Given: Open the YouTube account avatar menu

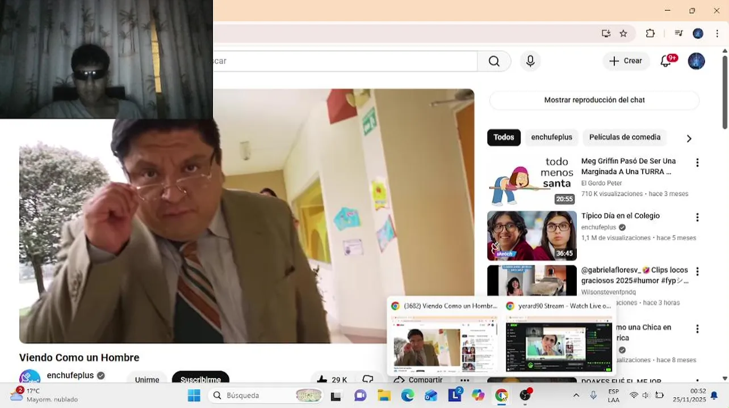Looking at the screenshot, I should [x=696, y=61].
